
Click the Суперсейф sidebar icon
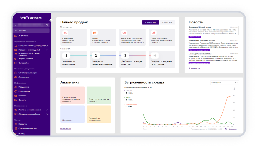point(16,63)
